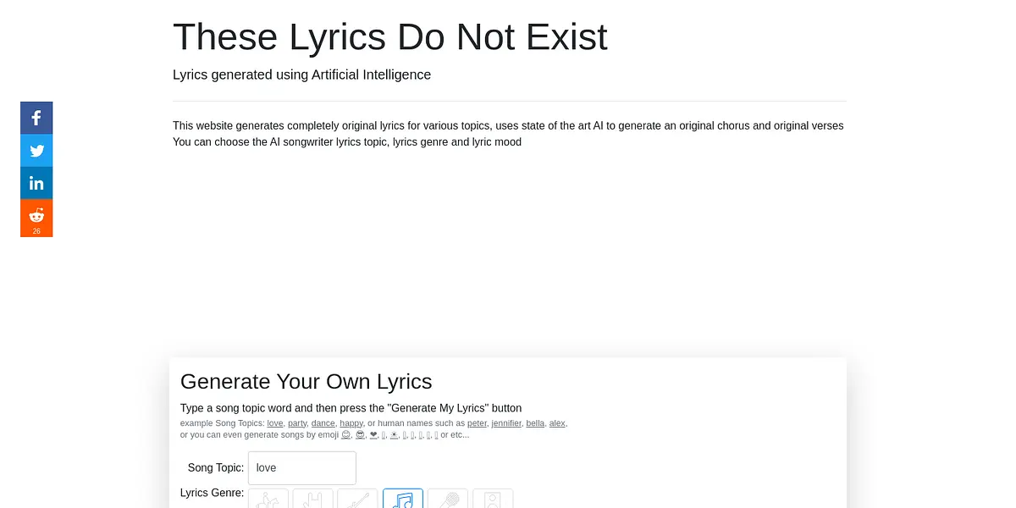This screenshot has height=508, width=1016.
Task: Click the 'love' example topic link
Action: (x=274, y=423)
